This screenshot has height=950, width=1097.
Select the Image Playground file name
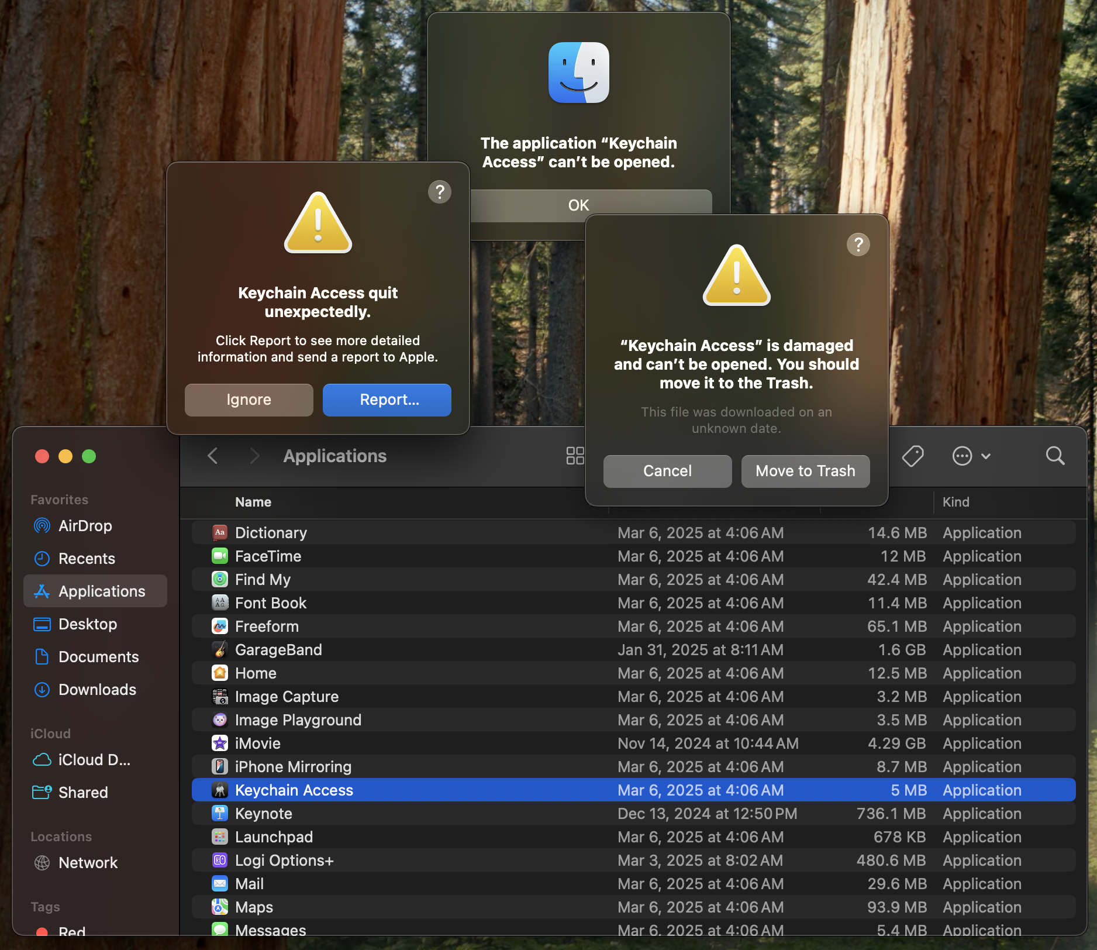[x=298, y=720]
